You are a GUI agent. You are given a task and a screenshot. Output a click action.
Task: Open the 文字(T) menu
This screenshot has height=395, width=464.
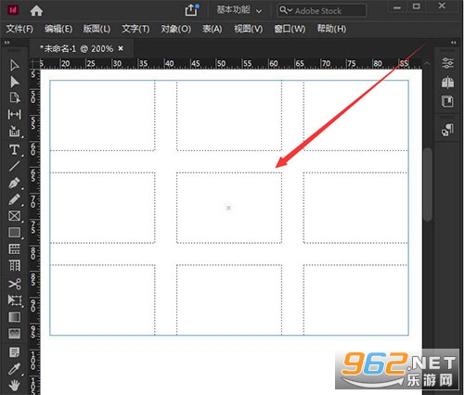pyautogui.click(x=135, y=29)
